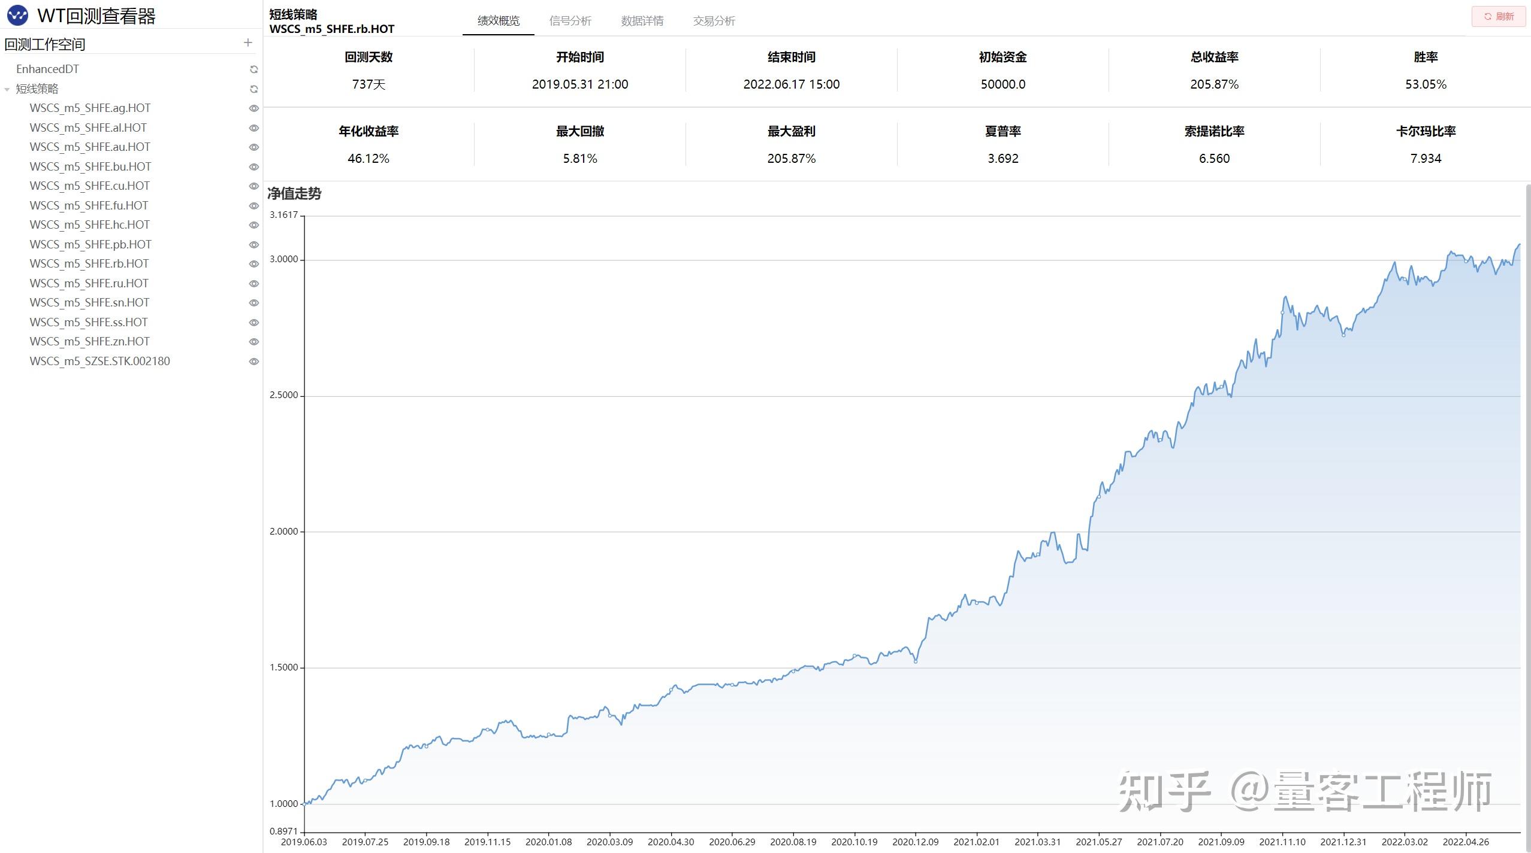Click the net value curve point near 2020.12.09

tap(915, 661)
